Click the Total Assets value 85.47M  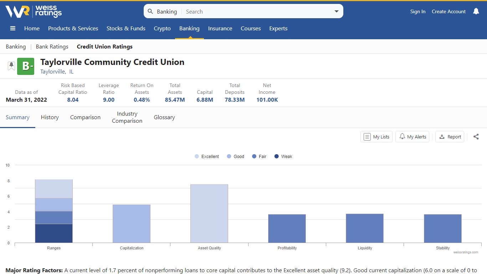[x=175, y=100]
